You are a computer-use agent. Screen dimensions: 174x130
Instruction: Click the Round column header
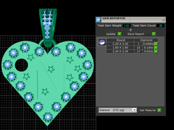[x=120, y=40]
